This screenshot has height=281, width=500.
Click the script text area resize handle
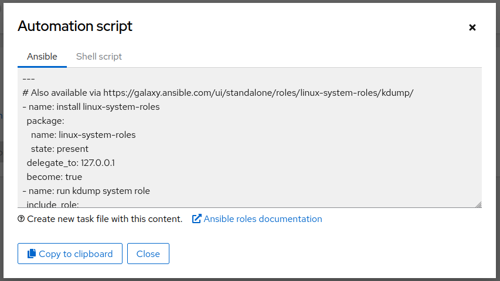(478, 204)
